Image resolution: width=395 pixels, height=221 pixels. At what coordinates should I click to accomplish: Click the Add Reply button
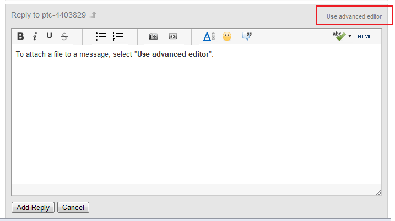33,207
